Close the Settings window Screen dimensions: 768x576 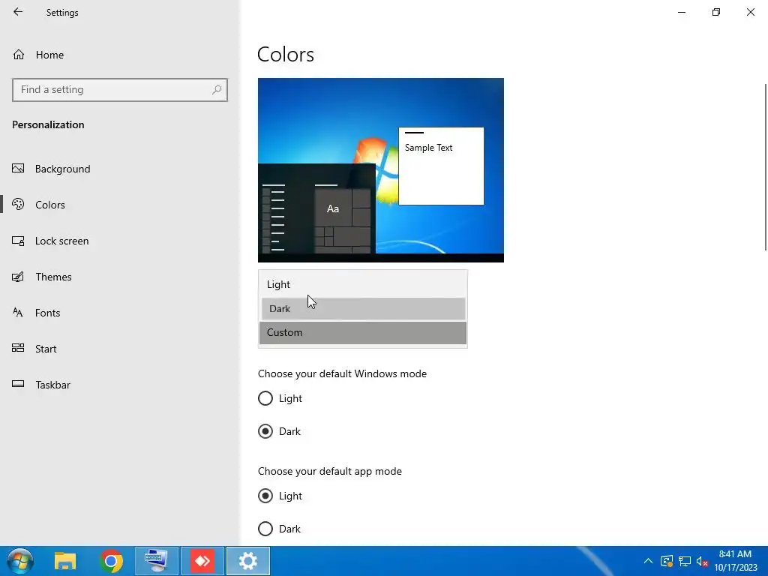[x=750, y=12]
